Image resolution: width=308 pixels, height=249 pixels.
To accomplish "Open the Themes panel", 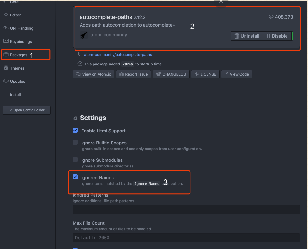I will (x=17, y=68).
